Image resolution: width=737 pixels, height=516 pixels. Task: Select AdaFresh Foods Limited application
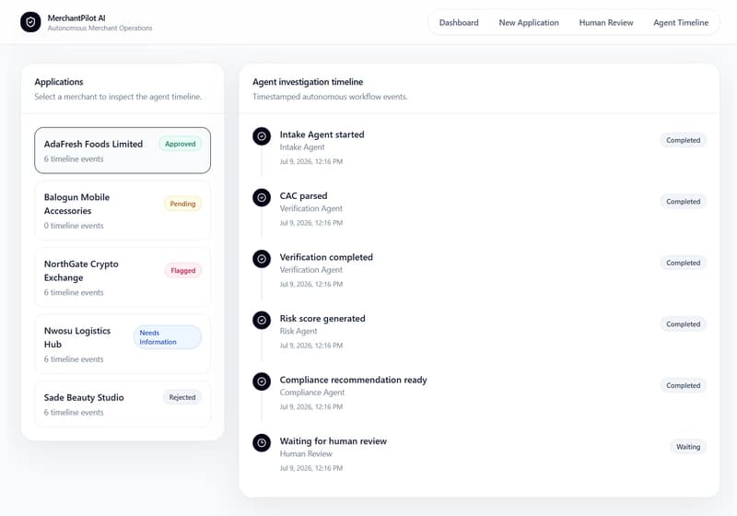point(123,150)
